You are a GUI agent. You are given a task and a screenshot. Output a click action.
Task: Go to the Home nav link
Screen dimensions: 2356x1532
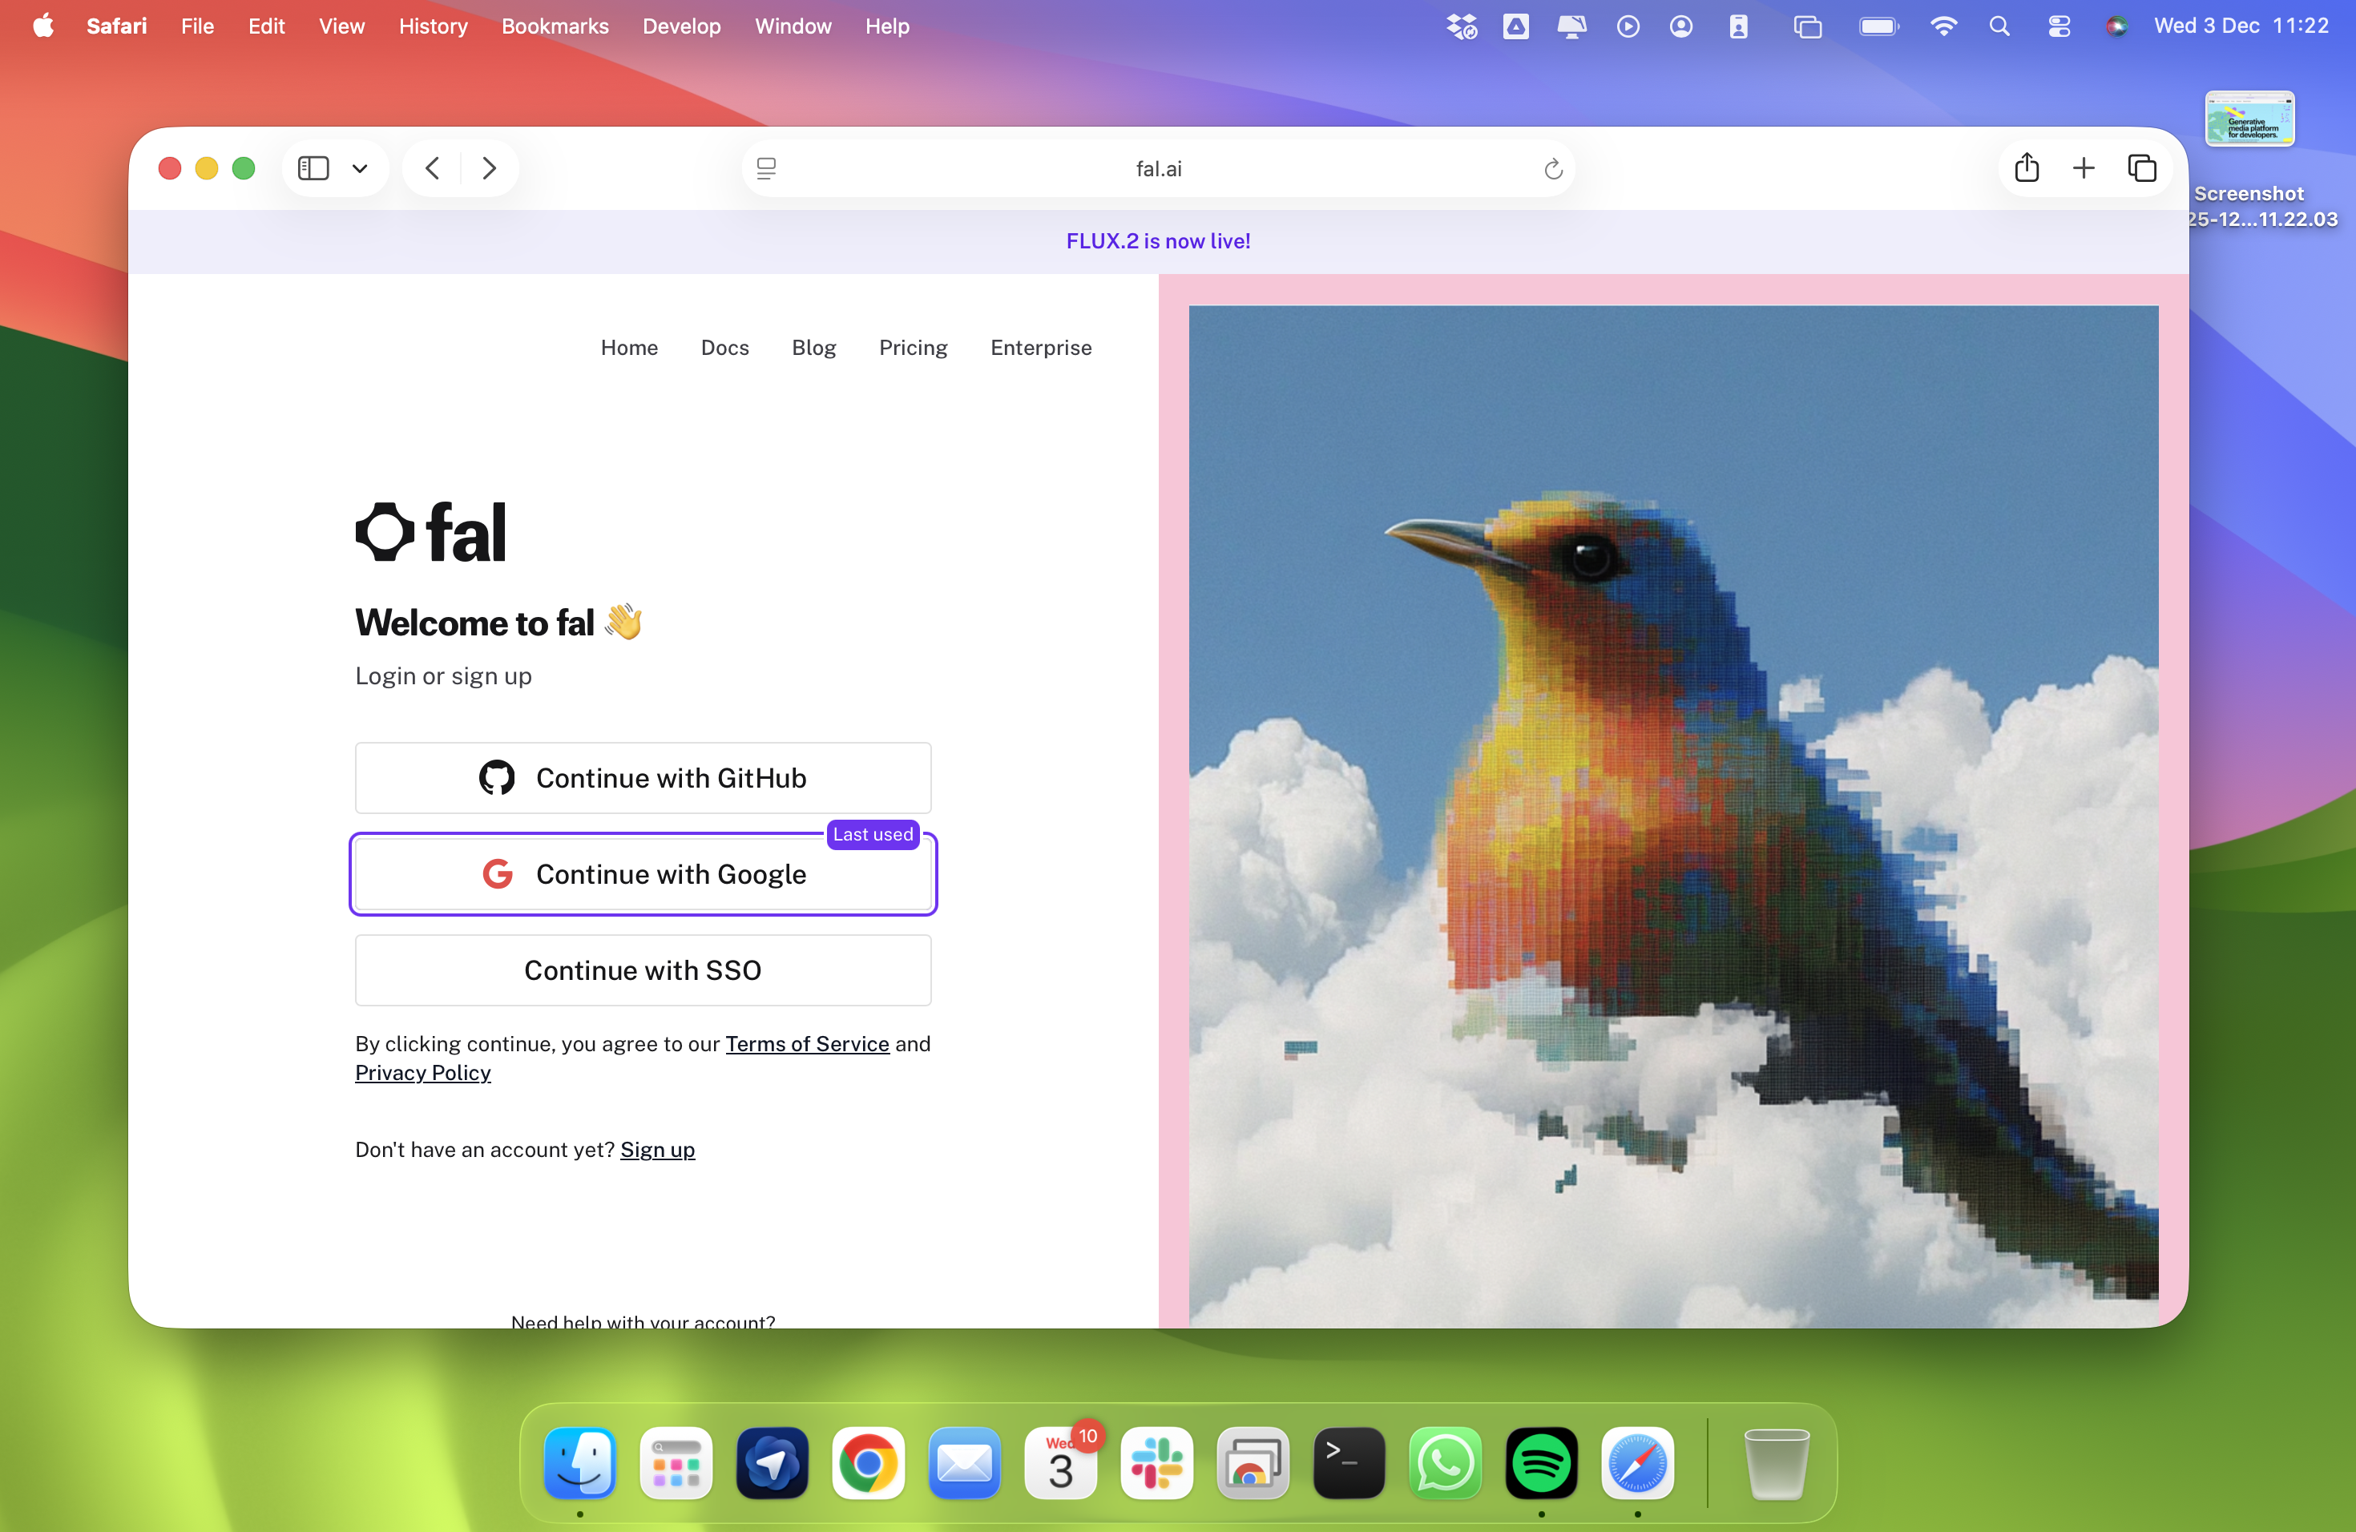(x=630, y=348)
